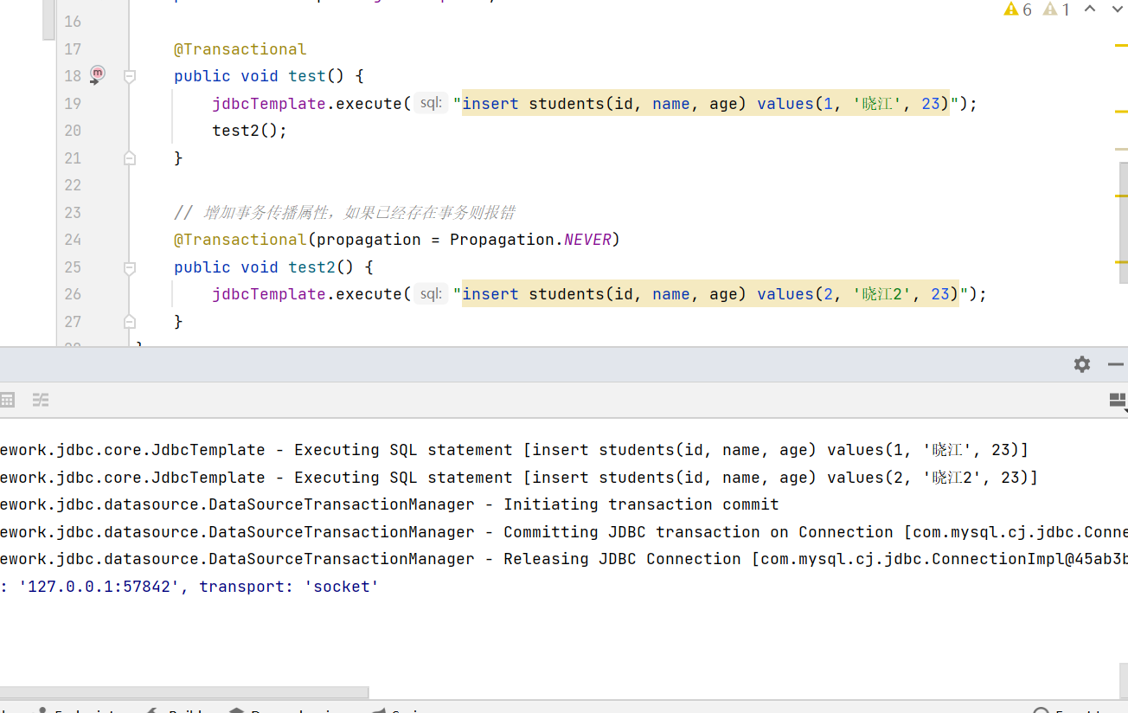The image size is (1128, 713).
Task: Click the trace/threads list icon in debug toolbar
Action: tap(41, 400)
